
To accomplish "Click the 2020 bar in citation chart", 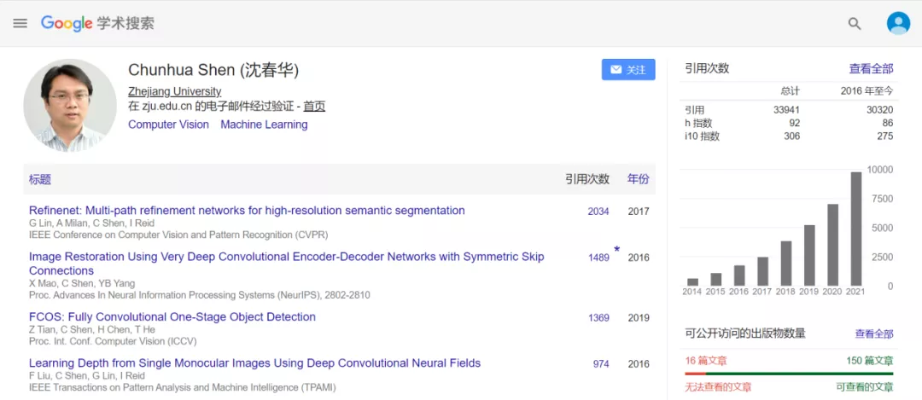I will [x=832, y=245].
